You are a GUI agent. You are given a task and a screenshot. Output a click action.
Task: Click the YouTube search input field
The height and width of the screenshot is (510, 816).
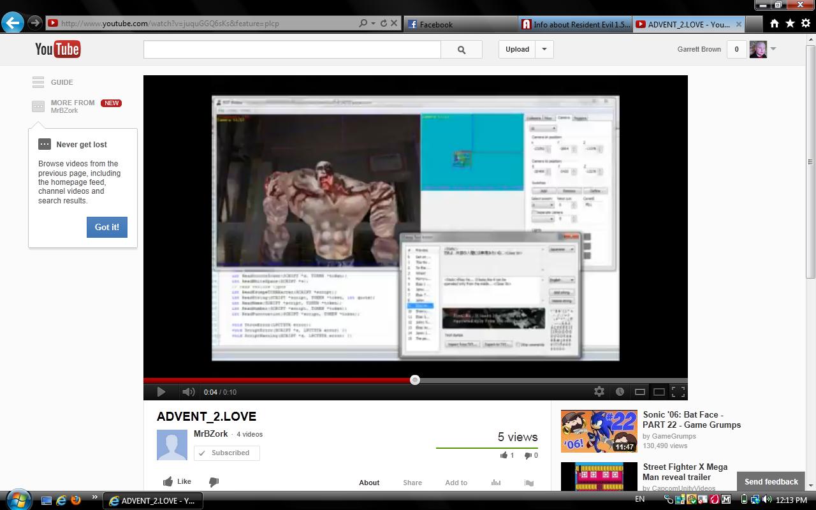[x=292, y=49]
